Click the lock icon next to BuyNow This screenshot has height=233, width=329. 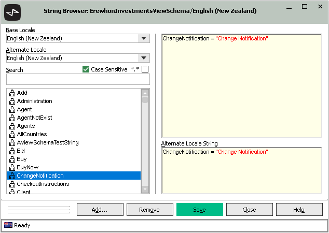[x=12, y=167]
